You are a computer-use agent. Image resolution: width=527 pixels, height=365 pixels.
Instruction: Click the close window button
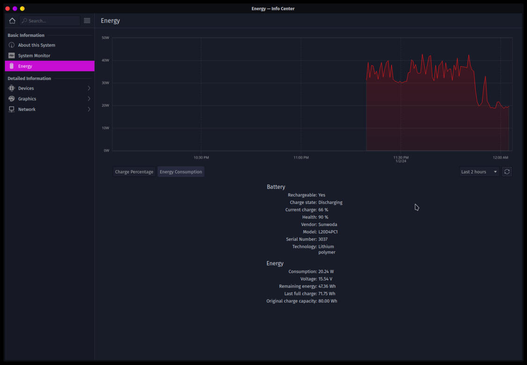[7, 8]
